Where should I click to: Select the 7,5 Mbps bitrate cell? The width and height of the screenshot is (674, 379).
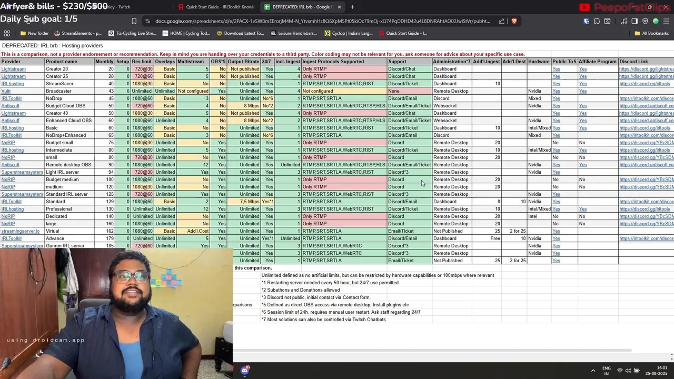coord(243,202)
